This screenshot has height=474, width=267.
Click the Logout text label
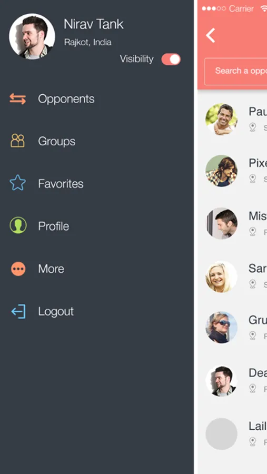[x=56, y=311]
